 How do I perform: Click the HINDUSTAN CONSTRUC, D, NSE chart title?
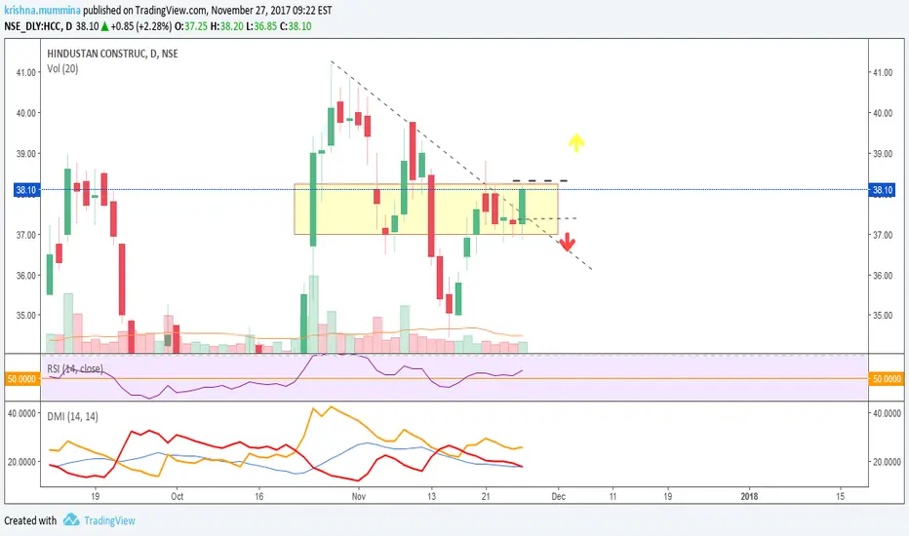[x=112, y=54]
